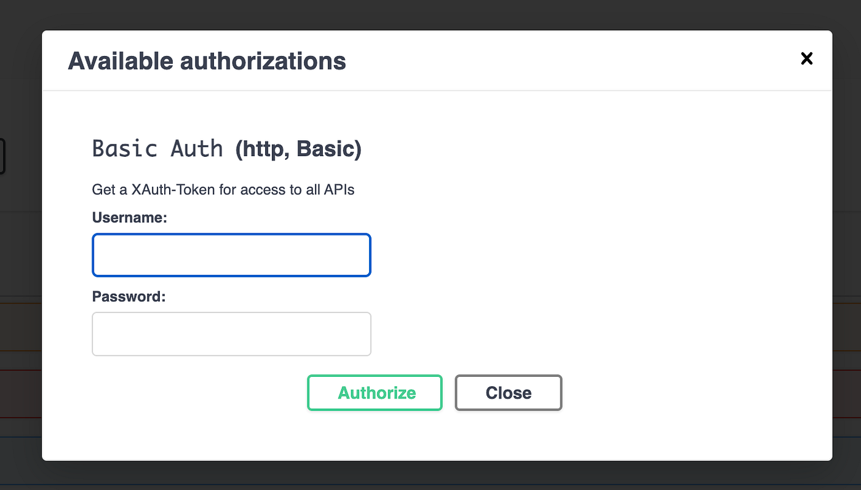The width and height of the screenshot is (861, 490).
Task: Click the Available authorizations title
Action: (x=207, y=61)
